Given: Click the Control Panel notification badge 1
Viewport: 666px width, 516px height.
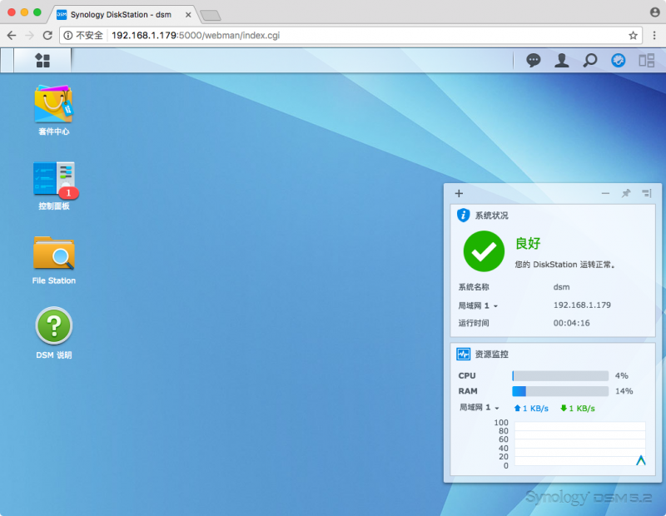Looking at the screenshot, I should [68, 193].
